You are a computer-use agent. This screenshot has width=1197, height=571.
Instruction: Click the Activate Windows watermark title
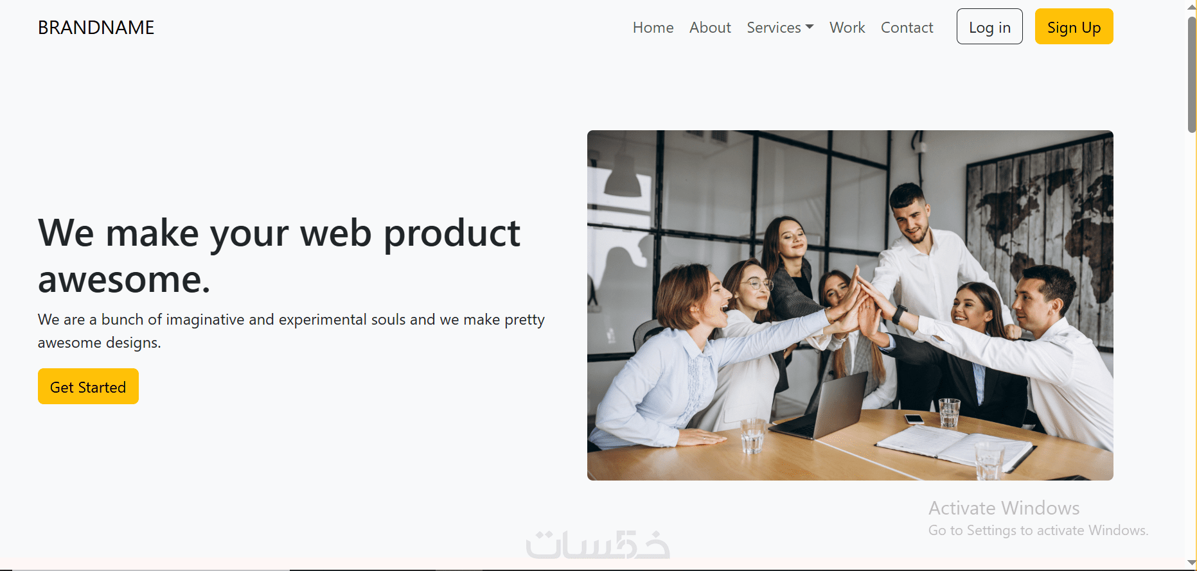pos(1004,508)
